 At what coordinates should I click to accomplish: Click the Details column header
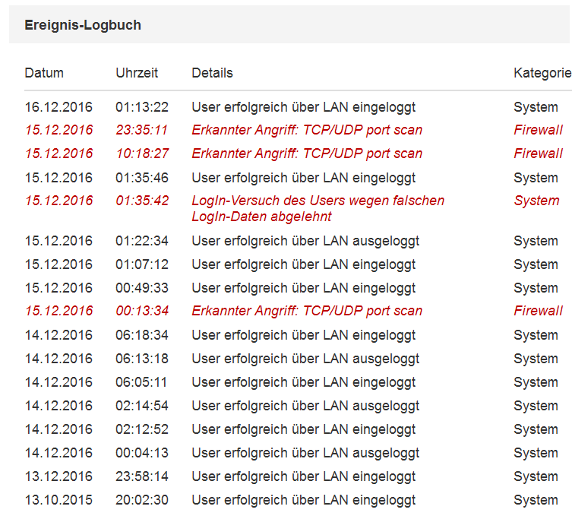pyautogui.click(x=212, y=73)
